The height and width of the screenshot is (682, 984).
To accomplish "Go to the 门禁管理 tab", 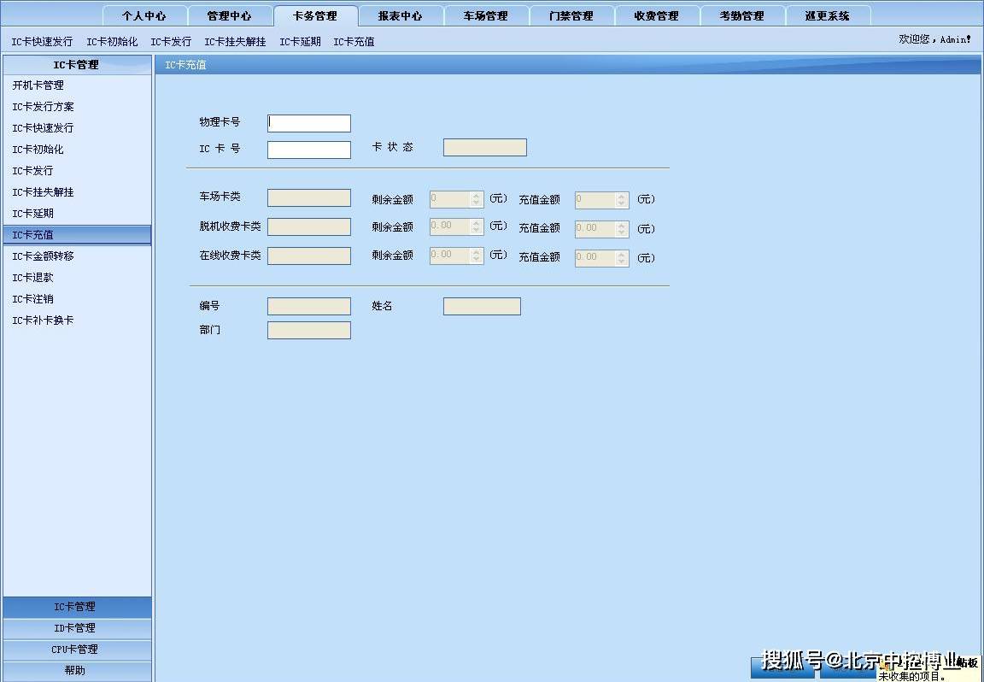I will 571,15.
